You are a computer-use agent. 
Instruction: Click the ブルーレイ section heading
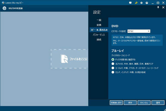(x=118, y=51)
